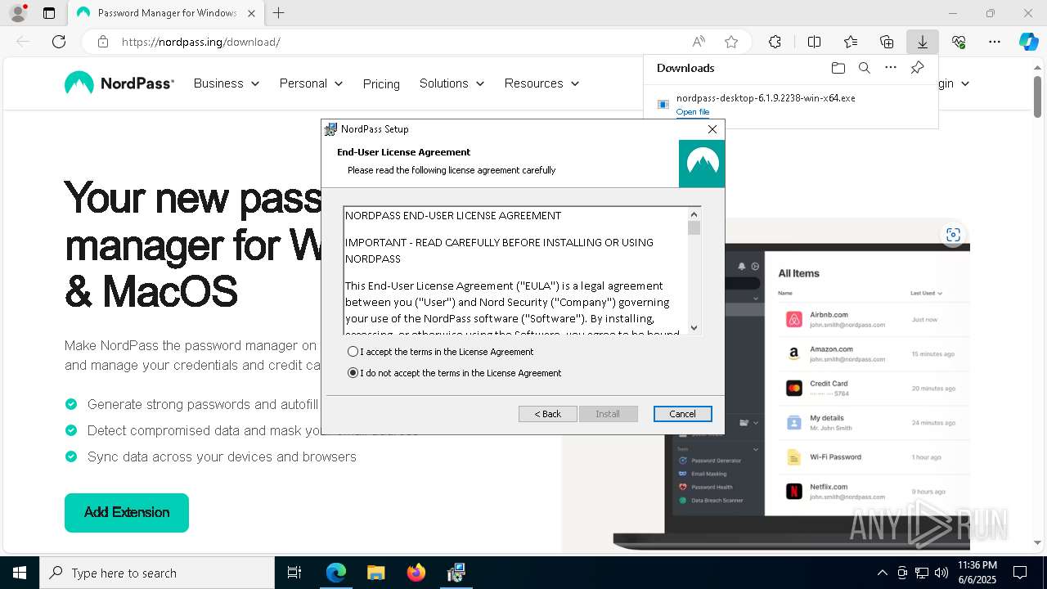Add this page to favorites star
The height and width of the screenshot is (589, 1047).
point(731,42)
